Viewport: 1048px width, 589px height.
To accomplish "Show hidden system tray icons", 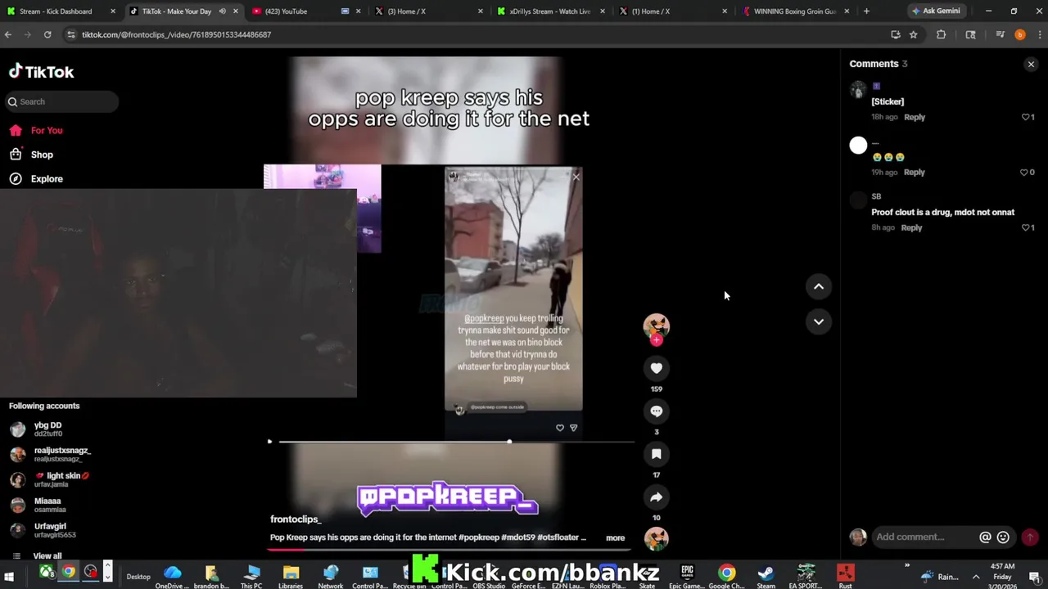I will point(975,577).
